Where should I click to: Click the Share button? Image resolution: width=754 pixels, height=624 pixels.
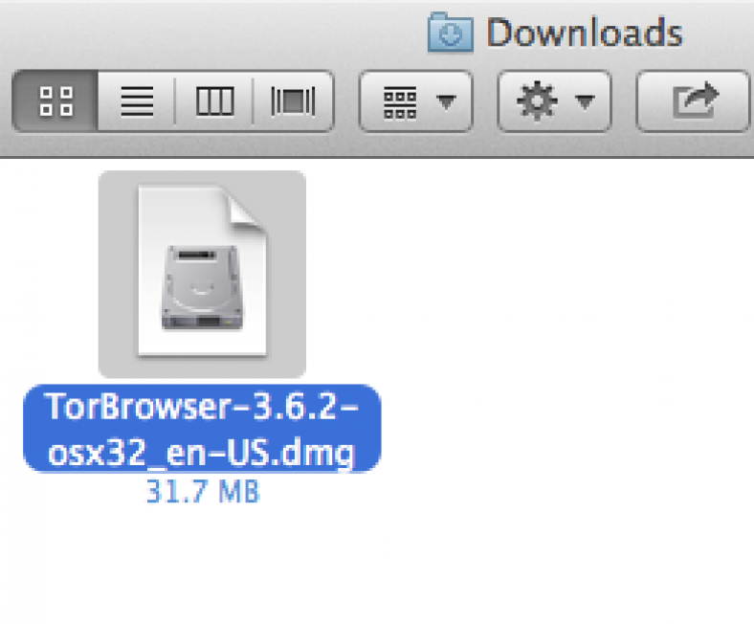click(693, 101)
